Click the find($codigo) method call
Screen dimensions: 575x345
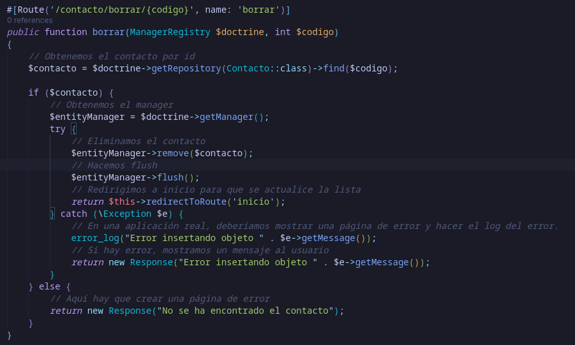[357, 68]
